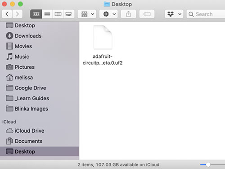Click the green zoom window button
The height and width of the screenshot is (169, 225).
(20, 4)
